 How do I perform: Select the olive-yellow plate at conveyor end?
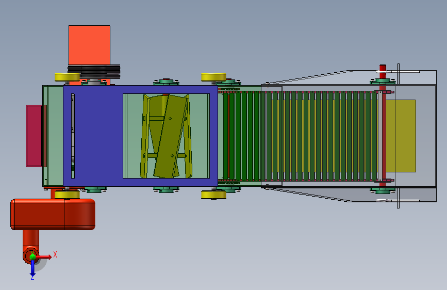[x=401, y=136]
